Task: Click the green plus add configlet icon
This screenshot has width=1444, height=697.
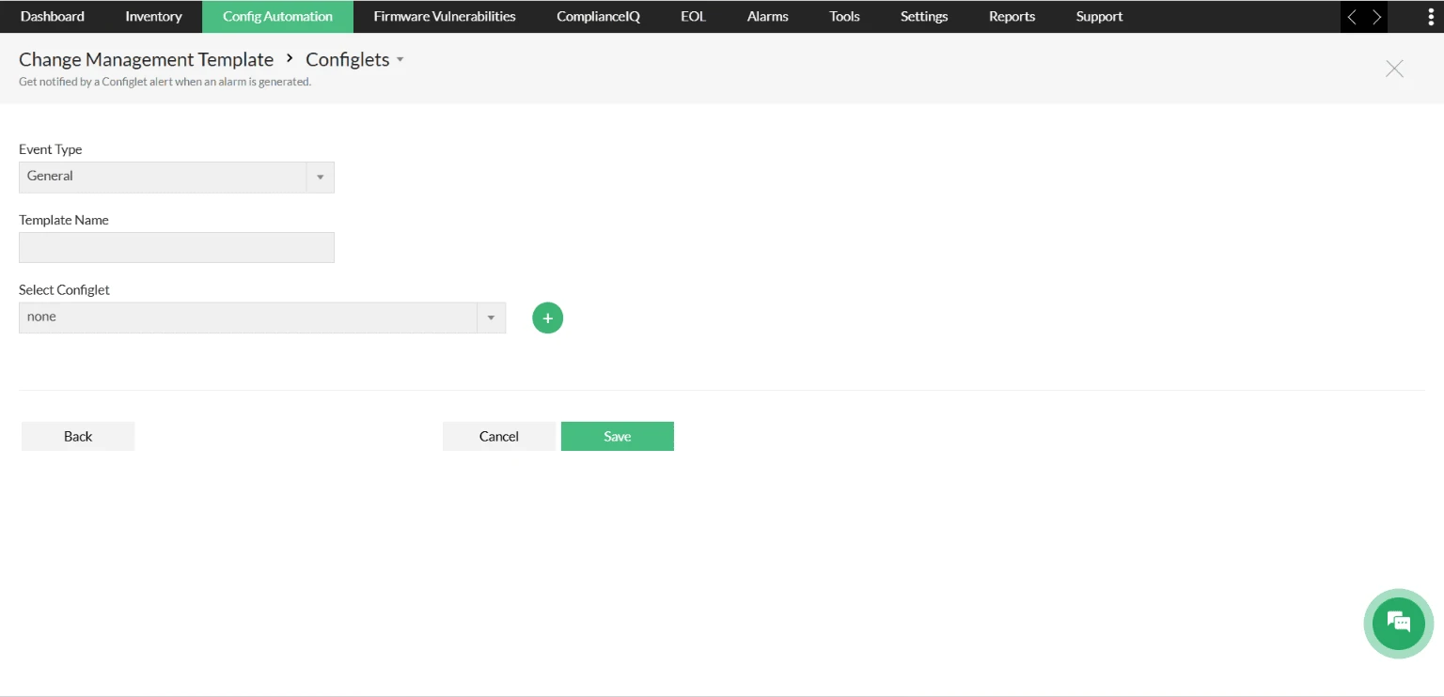Action: point(548,318)
